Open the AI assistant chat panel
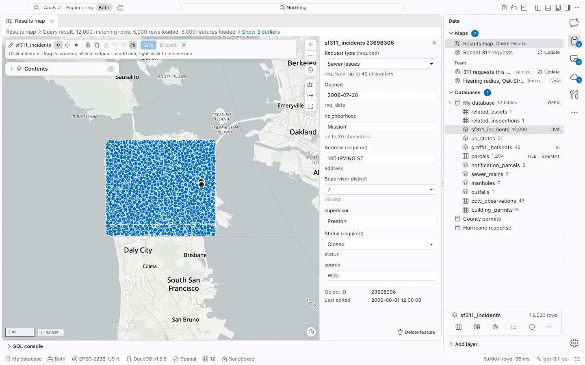The width and height of the screenshot is (585, 365). coord(574,23)
